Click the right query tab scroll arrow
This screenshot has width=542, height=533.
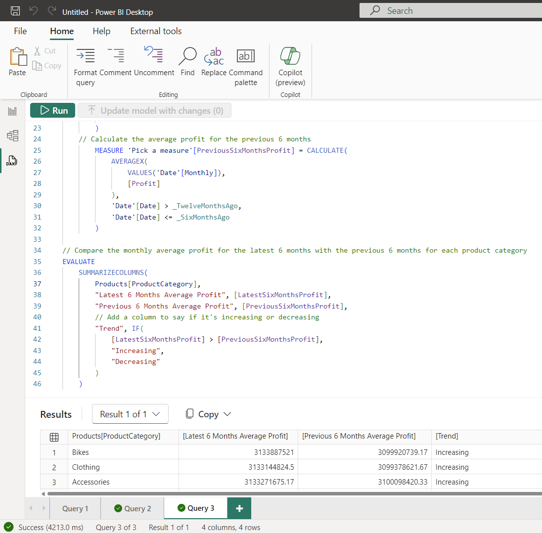tap(44, 508)
